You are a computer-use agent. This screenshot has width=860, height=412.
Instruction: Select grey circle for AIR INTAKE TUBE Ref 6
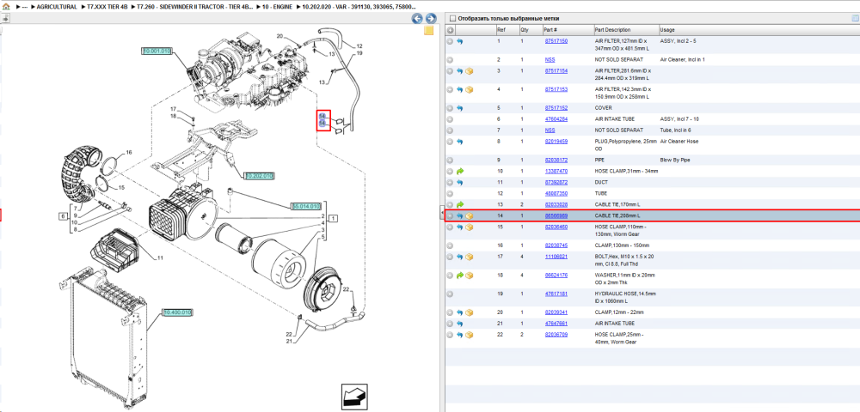450,118
